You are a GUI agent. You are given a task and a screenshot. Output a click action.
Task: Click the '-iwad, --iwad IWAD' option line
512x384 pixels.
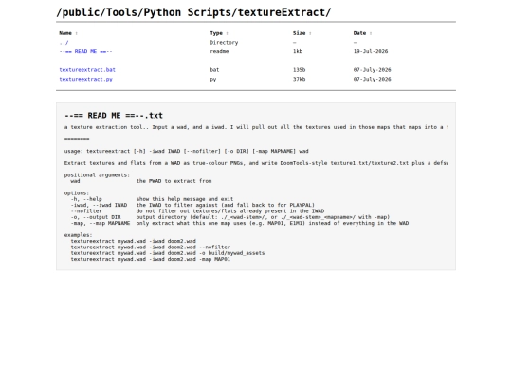coord(192,205)
